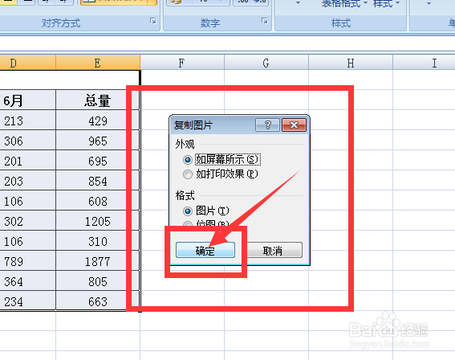Select the cell containing 306
The height and width of the screenshot is (360, 455).
[28, 141]
